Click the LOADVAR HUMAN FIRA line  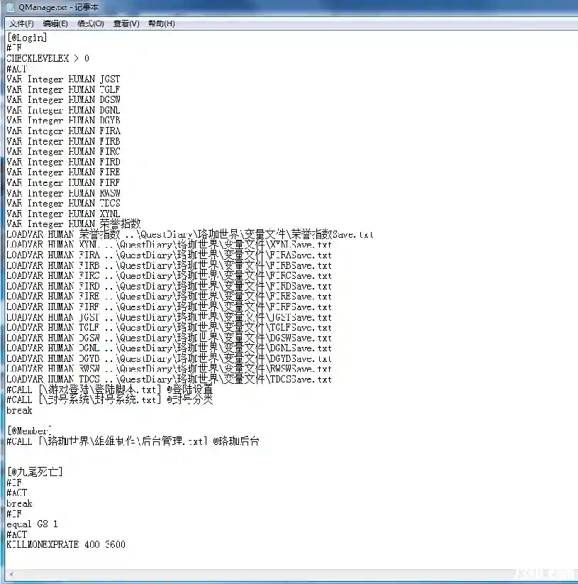pyautogui.click(x=169, y=255)
